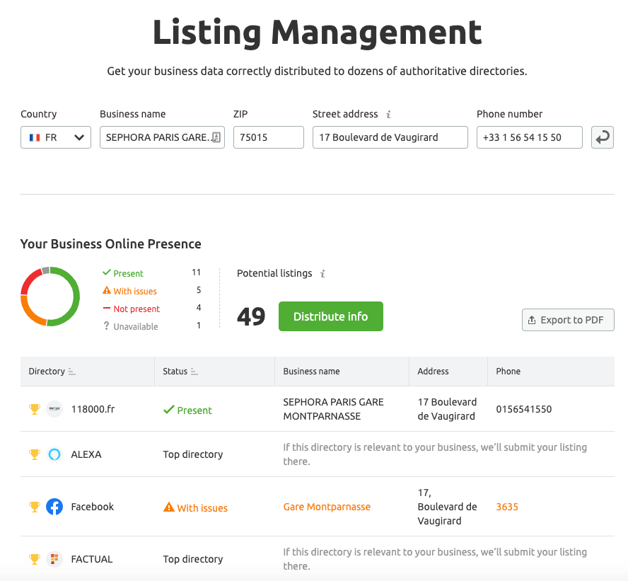The width and height of the screenshot is (628, 581).
Task: Click the trophy icon beside the Facebook row
Action: point(34,506)
